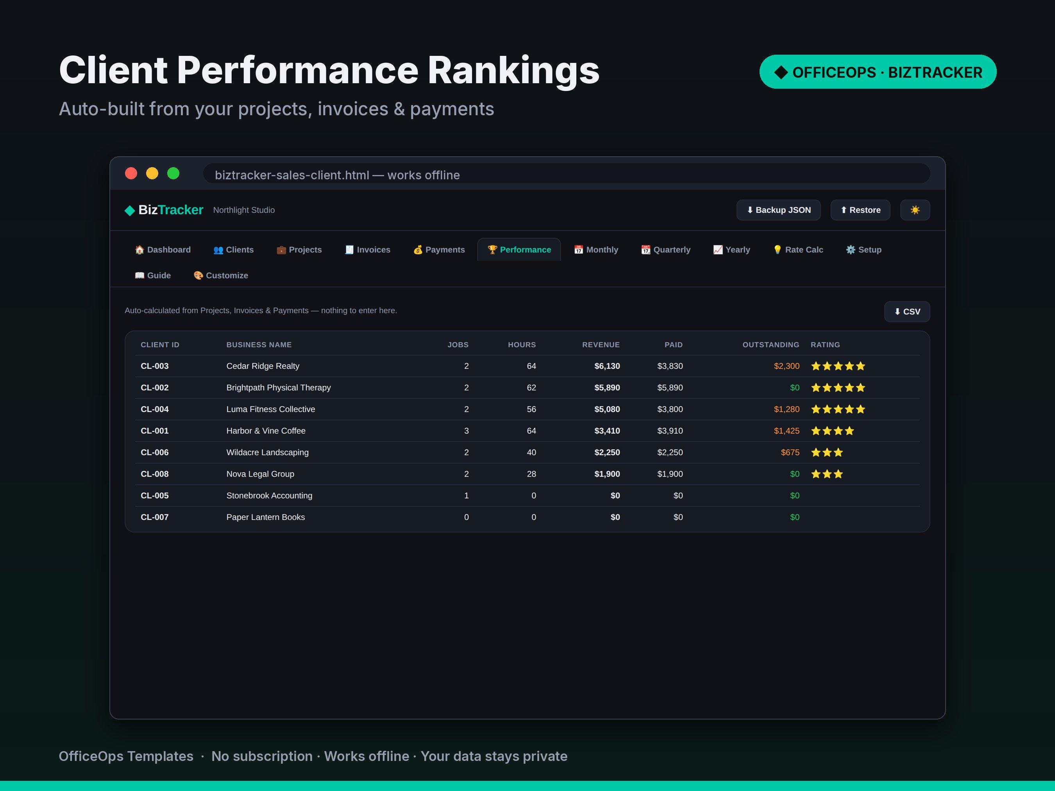Toggle the light theme sun button
Screen dimensions: 1055x791
[x=914, y=210]
